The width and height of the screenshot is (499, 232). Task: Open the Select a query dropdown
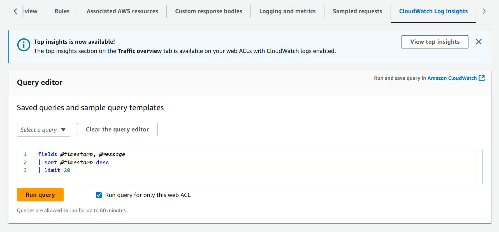(x=43, y=130)
